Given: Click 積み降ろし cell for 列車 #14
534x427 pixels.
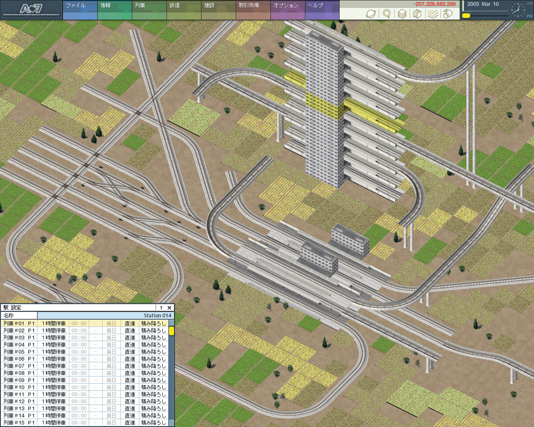Looking at the screenshot, I should (x=154, y=416).
